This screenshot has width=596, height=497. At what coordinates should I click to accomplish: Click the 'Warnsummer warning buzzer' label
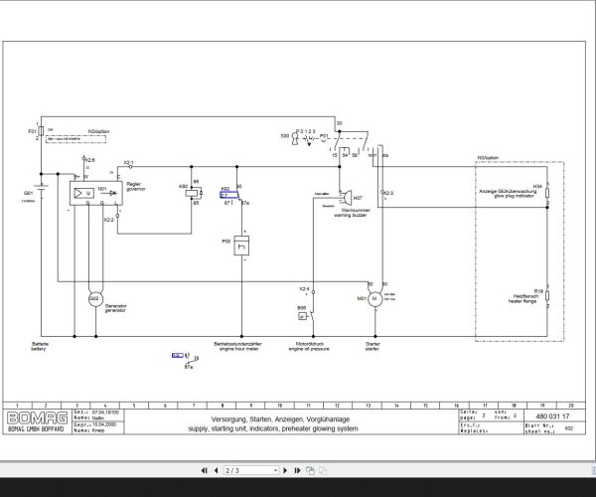[x=351, y=213]
